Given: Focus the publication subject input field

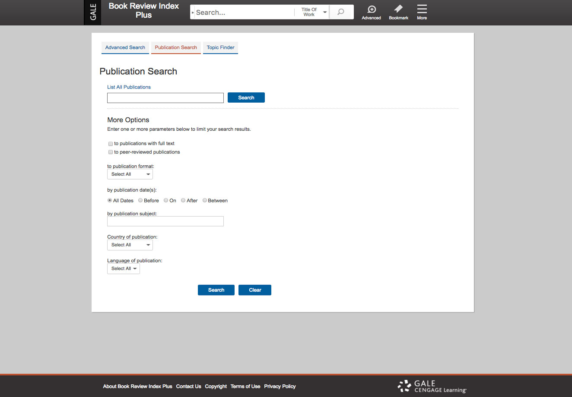Looking at the screenshot, I should tap(165, 221).
